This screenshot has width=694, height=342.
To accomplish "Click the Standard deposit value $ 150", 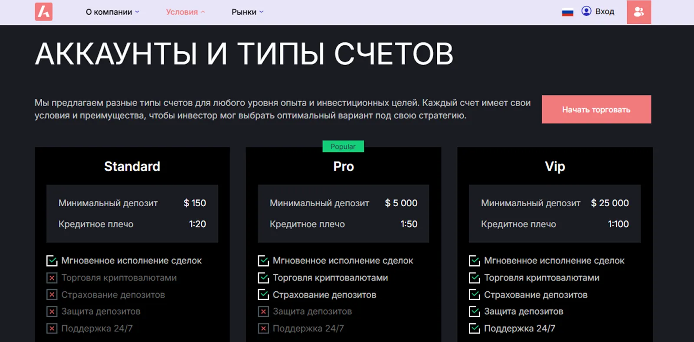I will click(195, 203).
